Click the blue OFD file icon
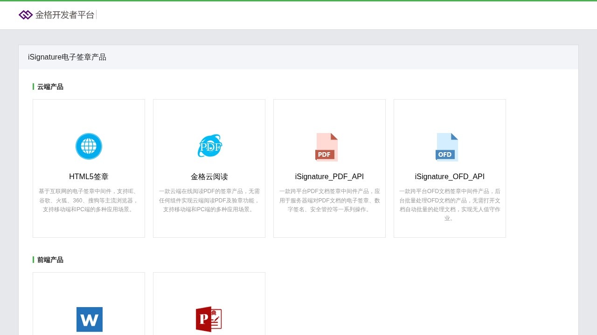Image resolution: width=597 pixels, height=335 pixels. [447, 147]
